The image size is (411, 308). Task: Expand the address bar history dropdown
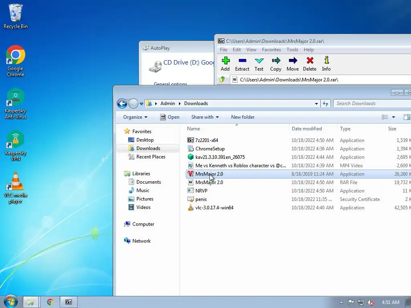[x=316, y=104]
